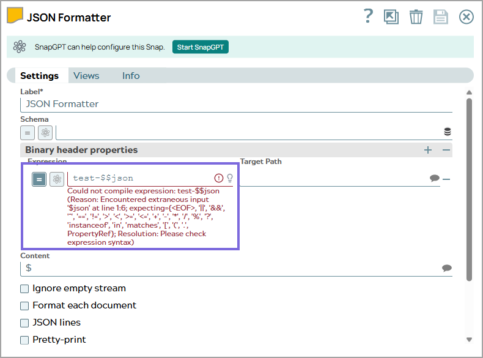Click the SnapGPT icon in Schema row
The image size is (483, 358).
(45, 132)
